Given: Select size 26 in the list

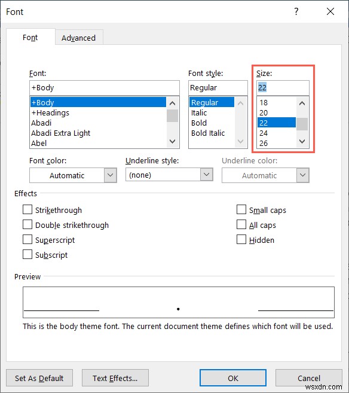Looking at the screenshot, I should [x=277, y=143].
